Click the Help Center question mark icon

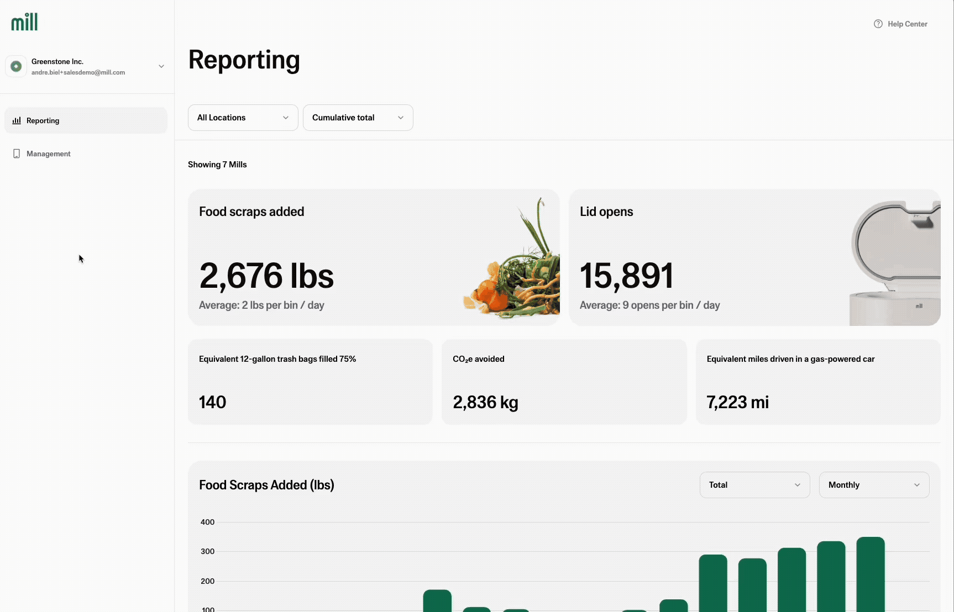coord(878,24)
